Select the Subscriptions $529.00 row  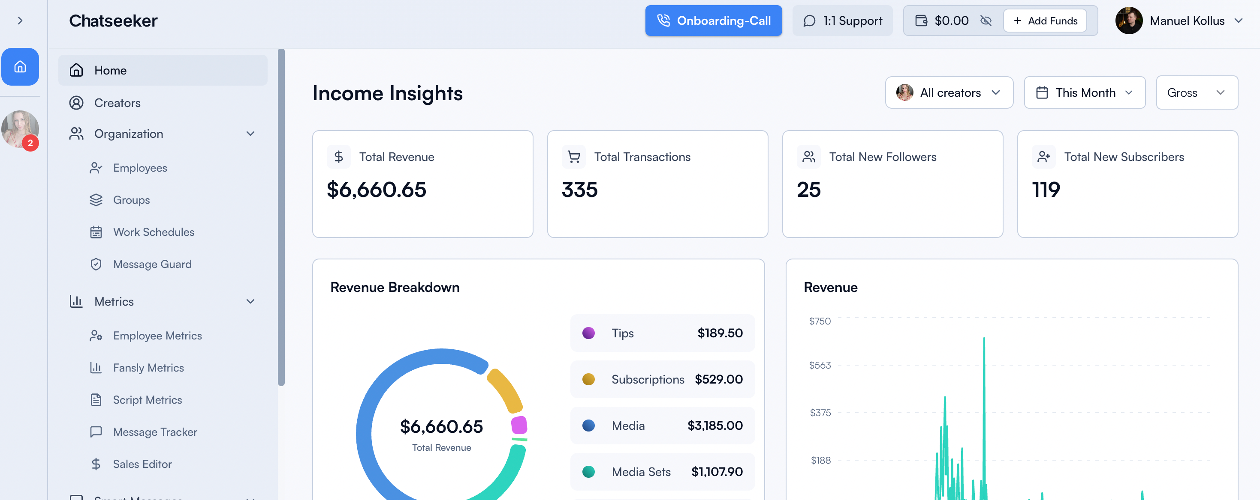tap(662, 379)
